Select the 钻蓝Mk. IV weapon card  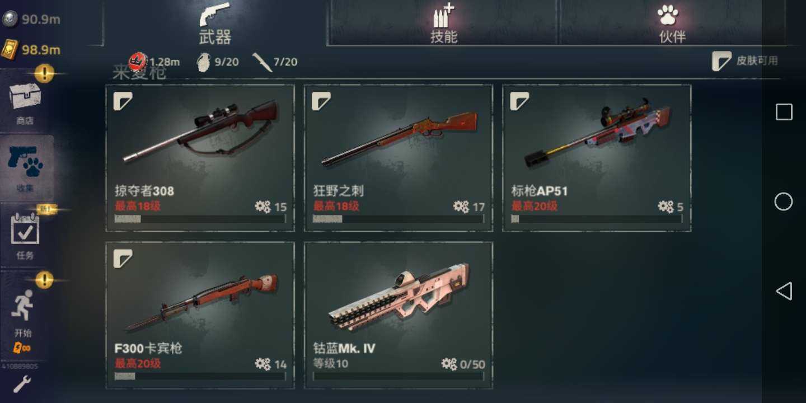399,315
